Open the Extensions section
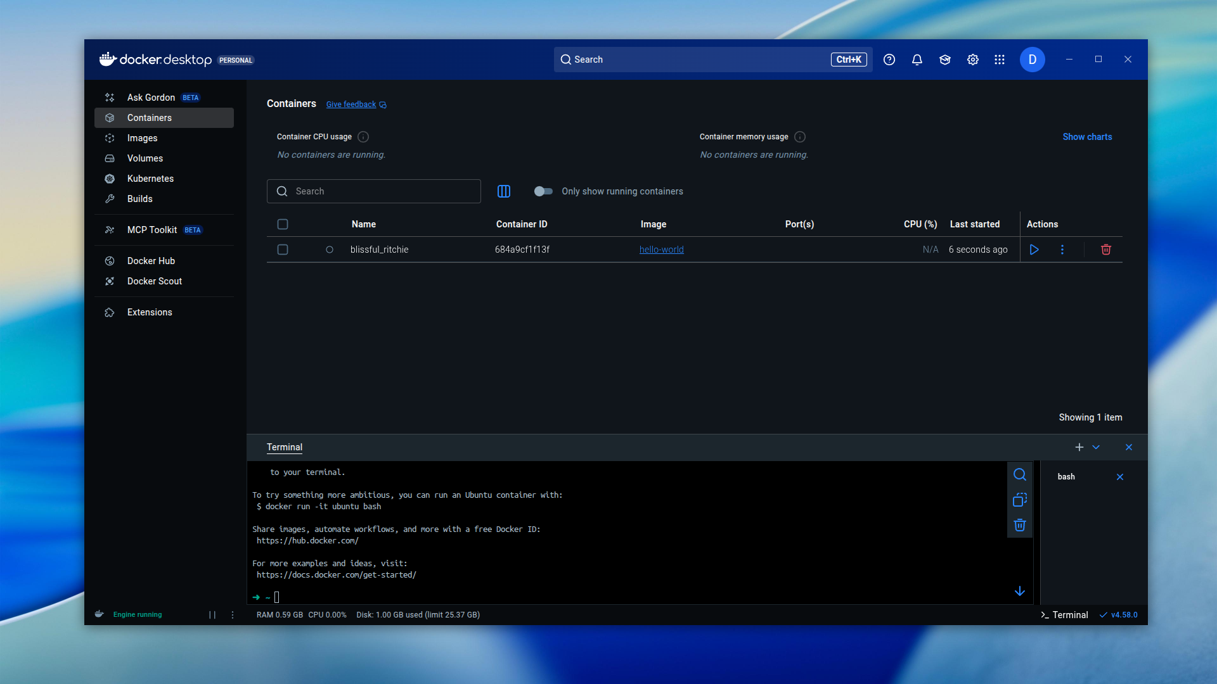Image resolution: width=1217 pixels, height=684 pixels. click(150, 312)
